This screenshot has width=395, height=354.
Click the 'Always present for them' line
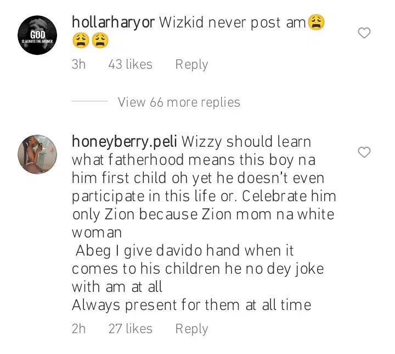191,305
